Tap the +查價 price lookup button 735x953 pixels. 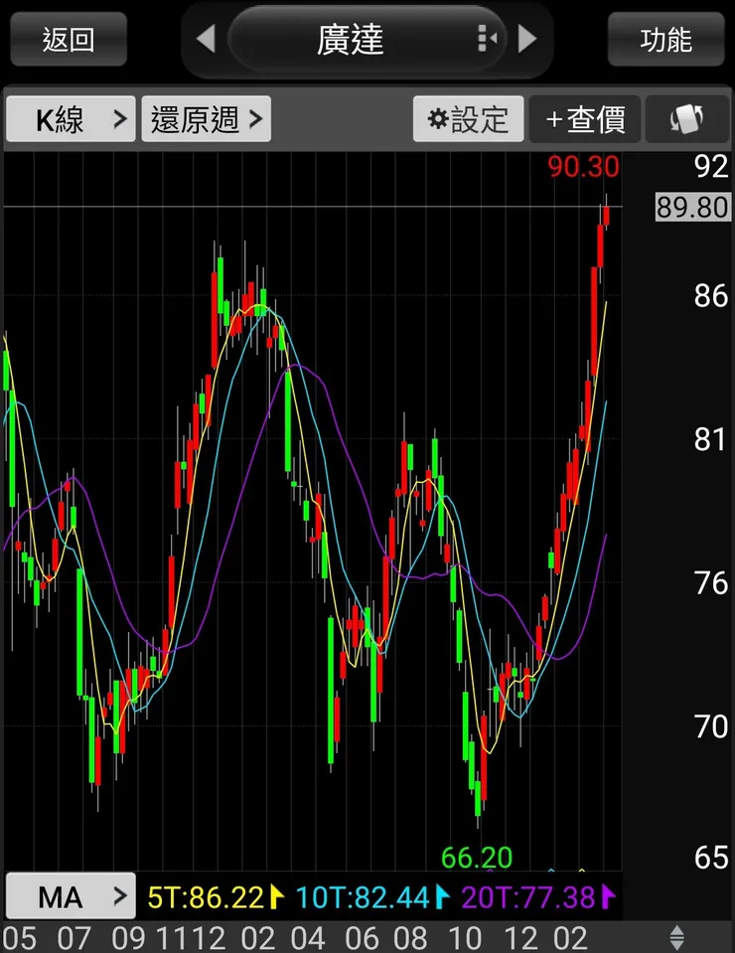[x=584, y=119]
